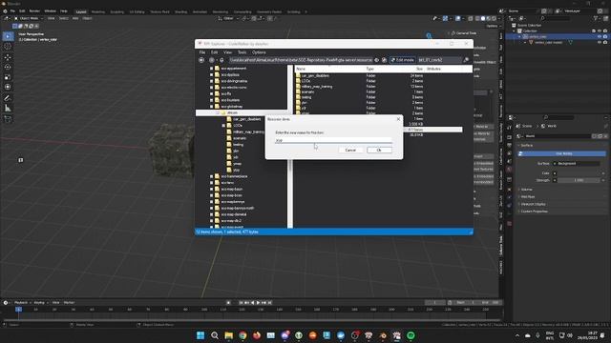Viewport: 611px width, 343px height.
Task: Collapse sco-globalmap folder in RPF tree
Action: point(212,106)
